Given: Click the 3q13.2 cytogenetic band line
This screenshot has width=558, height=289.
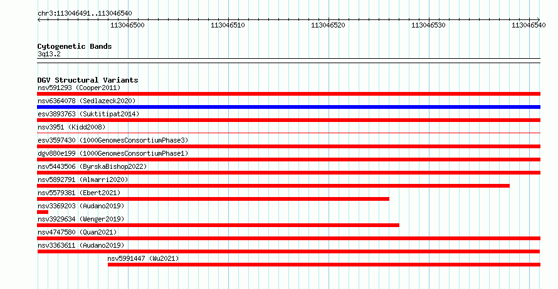Looking at the screenshot, I should pyautogui.click(x=288, y=61).
